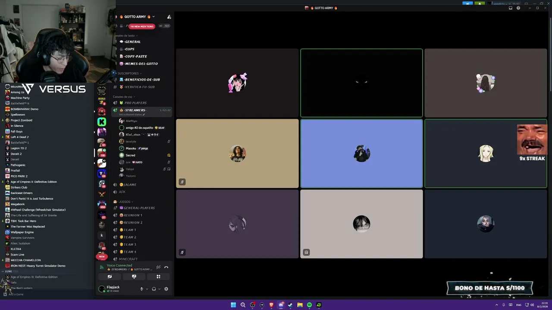
Task: Open File Explorer from the taskbar
Action: tap(300, 305)
